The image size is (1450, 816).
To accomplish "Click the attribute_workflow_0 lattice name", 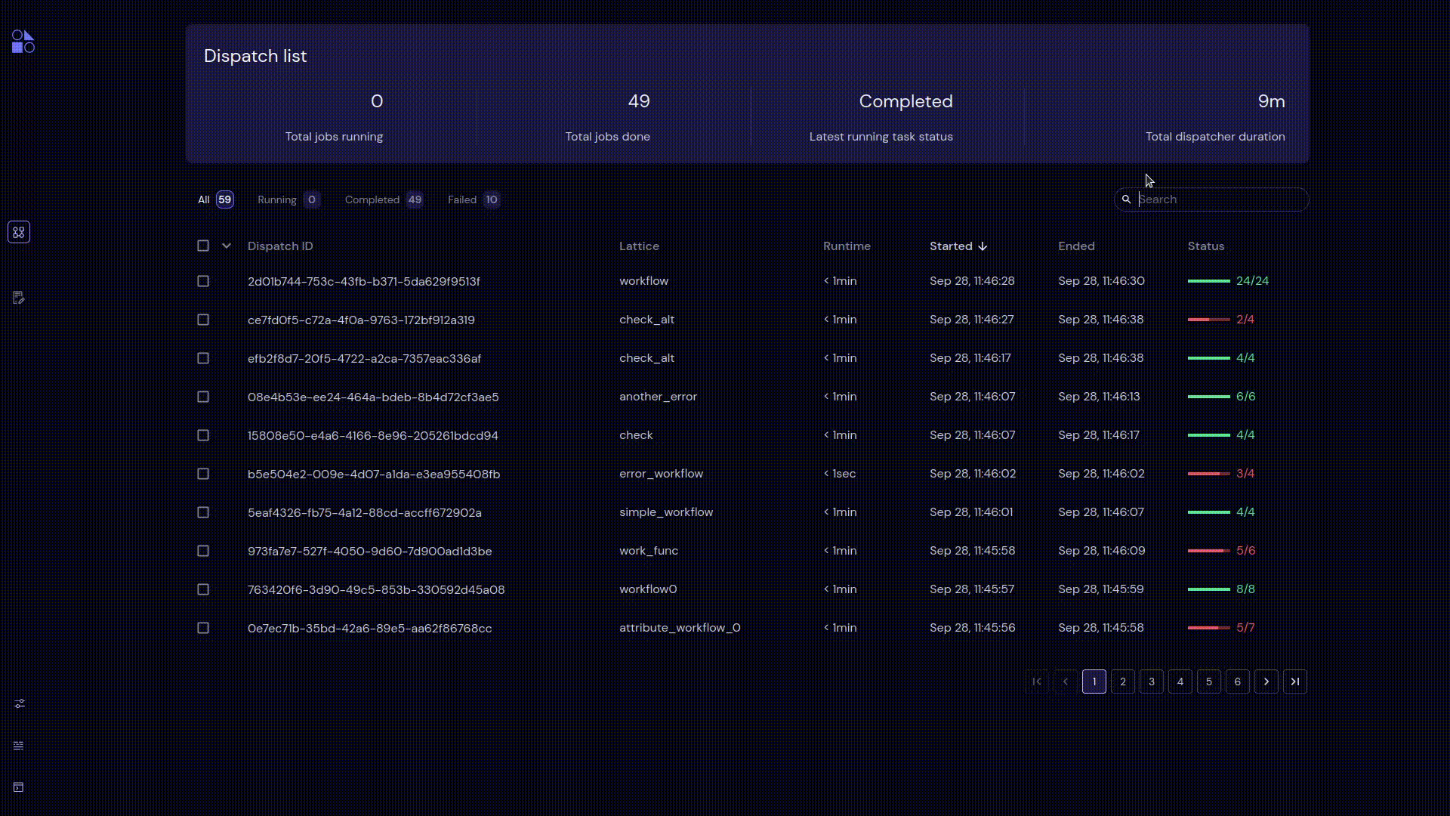I will (680, 628).
